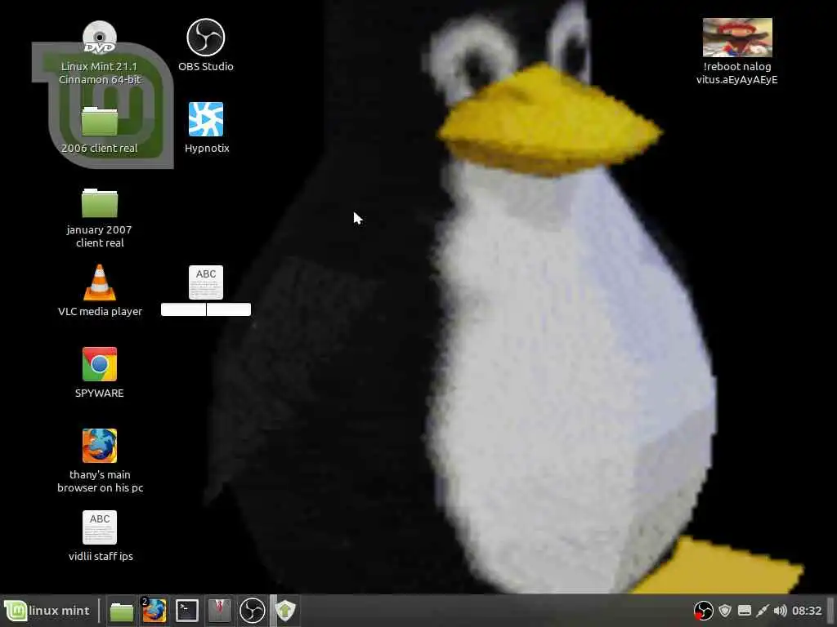Select the VLC media player icon
The image size is (837, 627).
click(x=99, y=282)
